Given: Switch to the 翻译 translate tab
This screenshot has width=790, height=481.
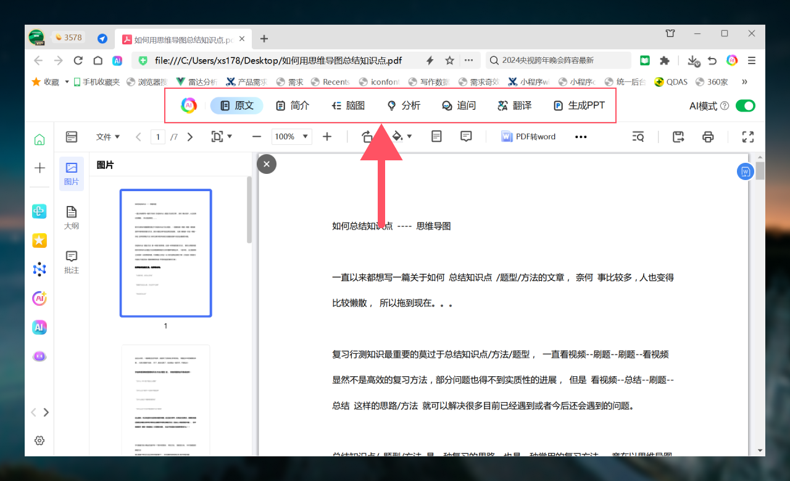Looking at the screenshot, I should pyautogui.click(x=514, y=105).
